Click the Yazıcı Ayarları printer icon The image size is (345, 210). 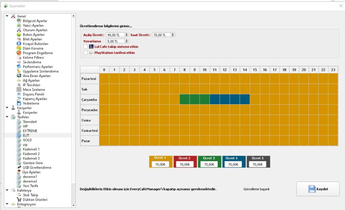point(19,25)
